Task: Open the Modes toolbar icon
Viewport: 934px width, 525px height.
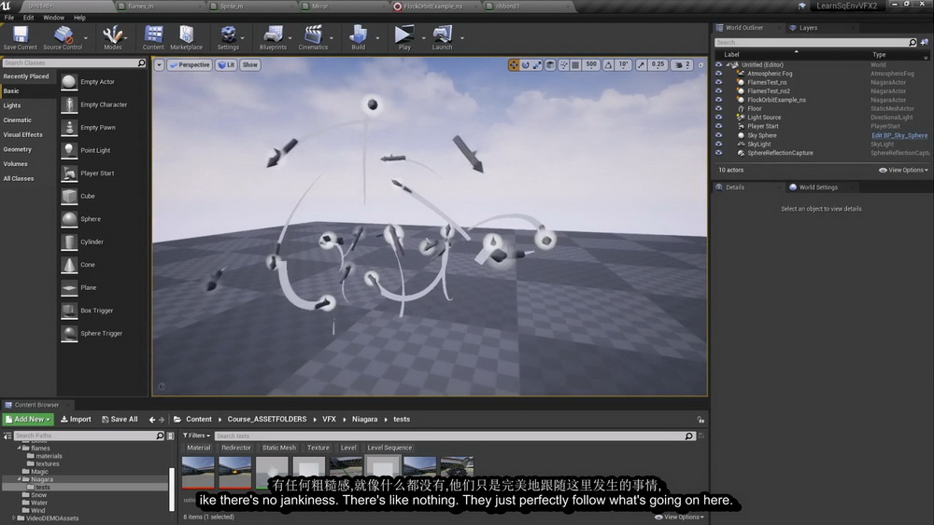Action: [x=113, y=37]
